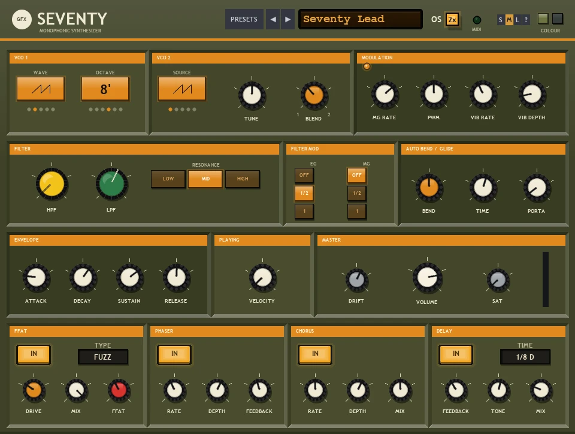Click the envelope ATTACK knob

(x=37, y=278)
